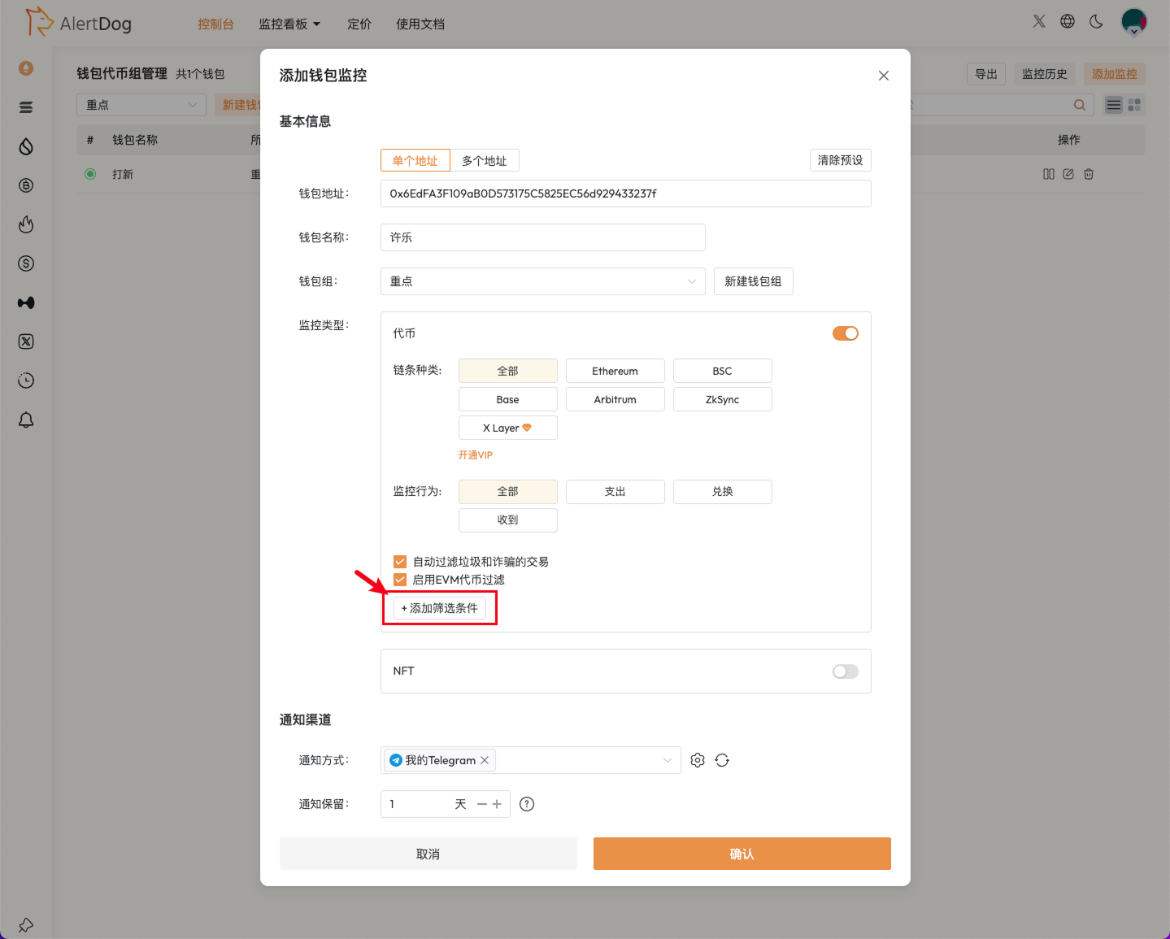This screenshot has width=1170, height=939.
Task: Click the dark mode moon icon
Action: [x=1096, y=22]
